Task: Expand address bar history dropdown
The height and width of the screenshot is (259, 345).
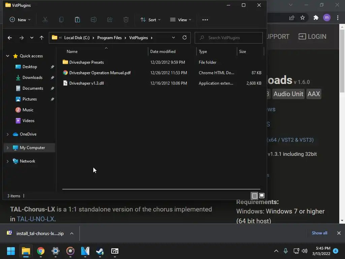Action: [174, 38]
